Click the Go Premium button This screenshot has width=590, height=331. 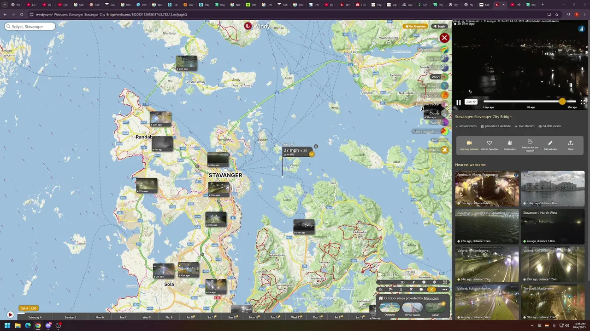pyautogui.click(x=414, y=26)
